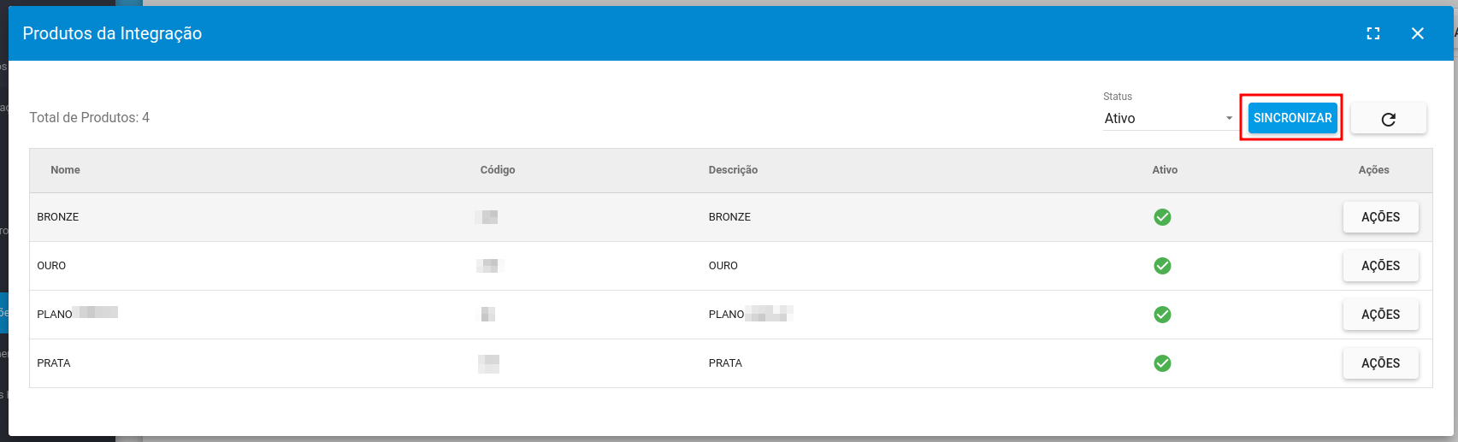Click the green active check for PRATA
This screenshot has width=1458, height=442.
click(x=1162, y=363)
